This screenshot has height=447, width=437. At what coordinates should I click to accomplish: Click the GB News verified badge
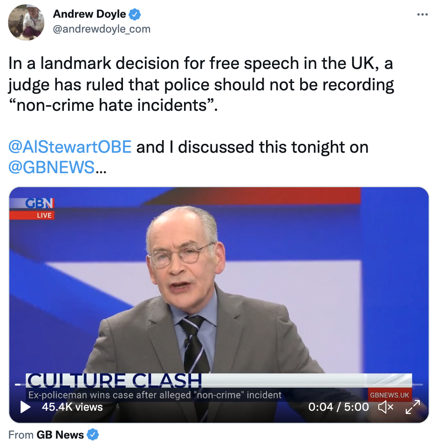93,434
